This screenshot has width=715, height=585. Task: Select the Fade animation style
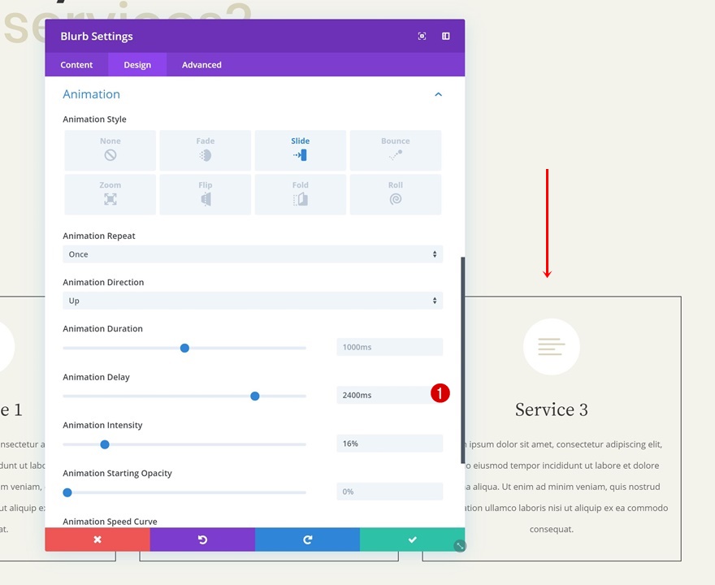pyautogui.click(x=206, y=150)
